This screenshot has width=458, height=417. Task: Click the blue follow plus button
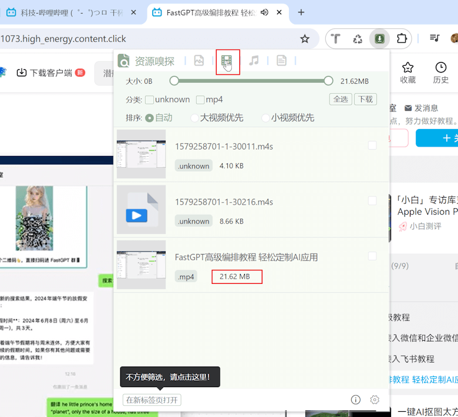pyautogui.click(x=437, y=138)
